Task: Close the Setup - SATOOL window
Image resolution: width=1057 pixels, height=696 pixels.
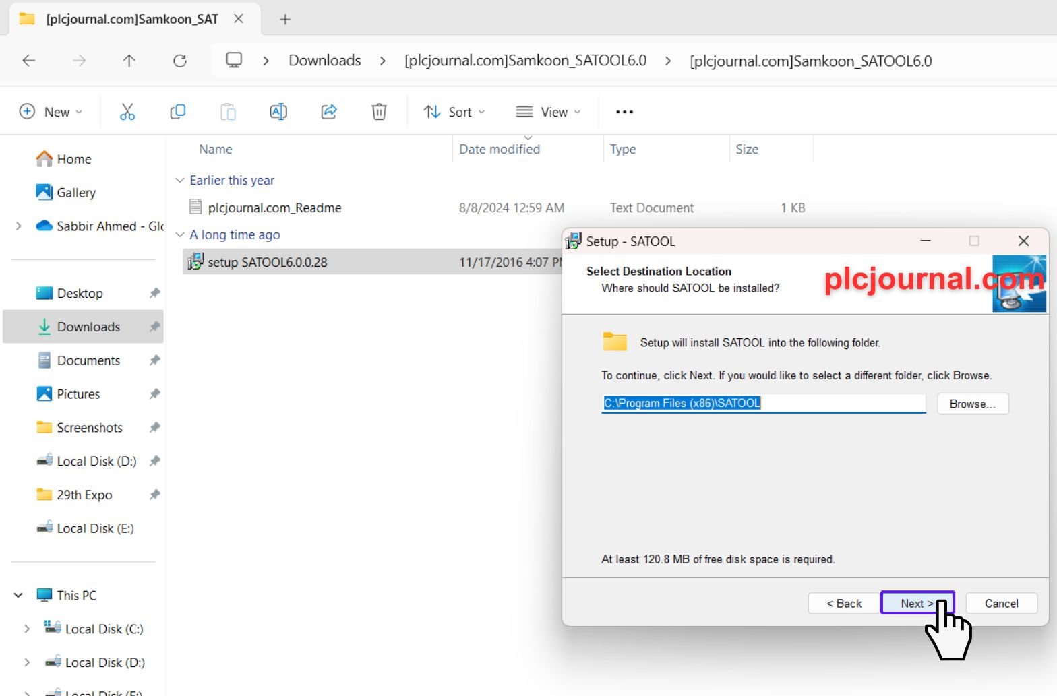Action: (x=1023, y=241)
